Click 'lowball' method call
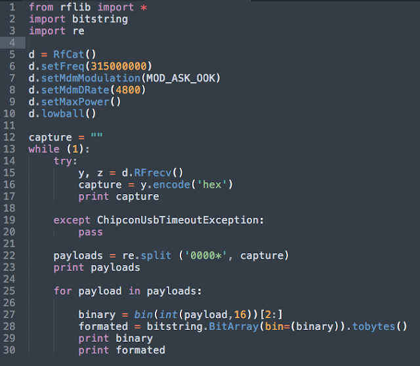Image resolution: width=420 pixels, height=366 pixels. tap(63, 113)
